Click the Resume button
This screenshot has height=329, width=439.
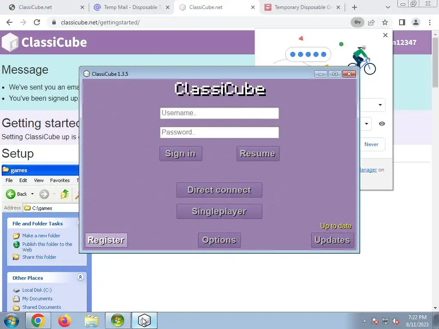(x=258, y=153)
